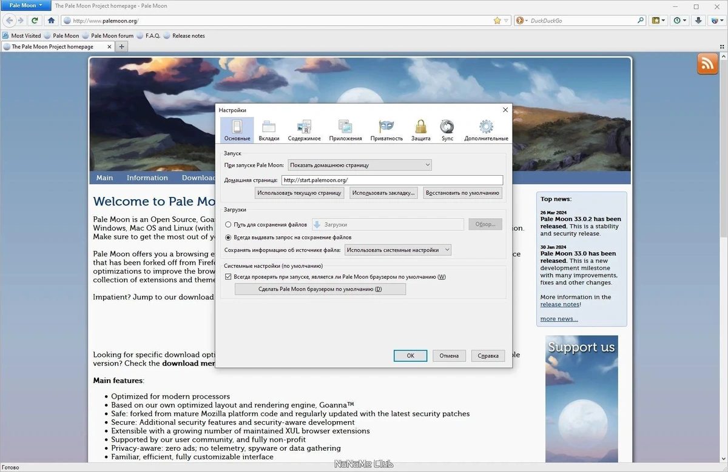This screenshot has height=472, width=728.
Task: Follow the release notes link in news
Action: coord(560,304)
